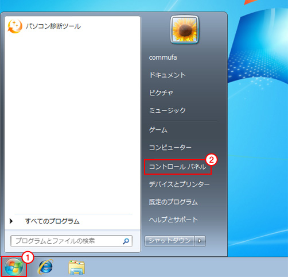Click the パソコン診断ツール program icon
Viewport: 288px width, 277px height.
(x=15, y=26)
